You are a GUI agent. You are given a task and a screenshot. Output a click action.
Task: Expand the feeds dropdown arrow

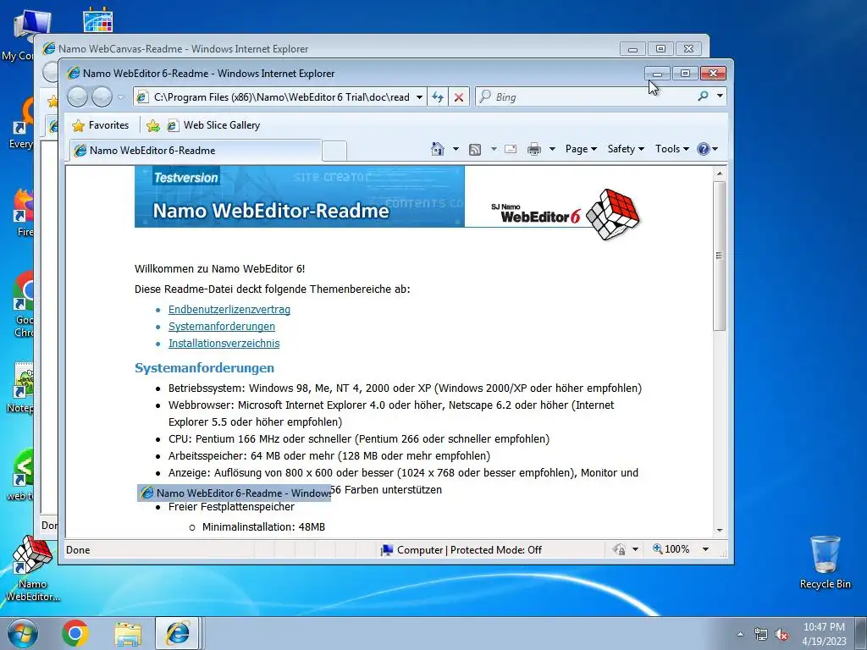[x=494, y=149]
